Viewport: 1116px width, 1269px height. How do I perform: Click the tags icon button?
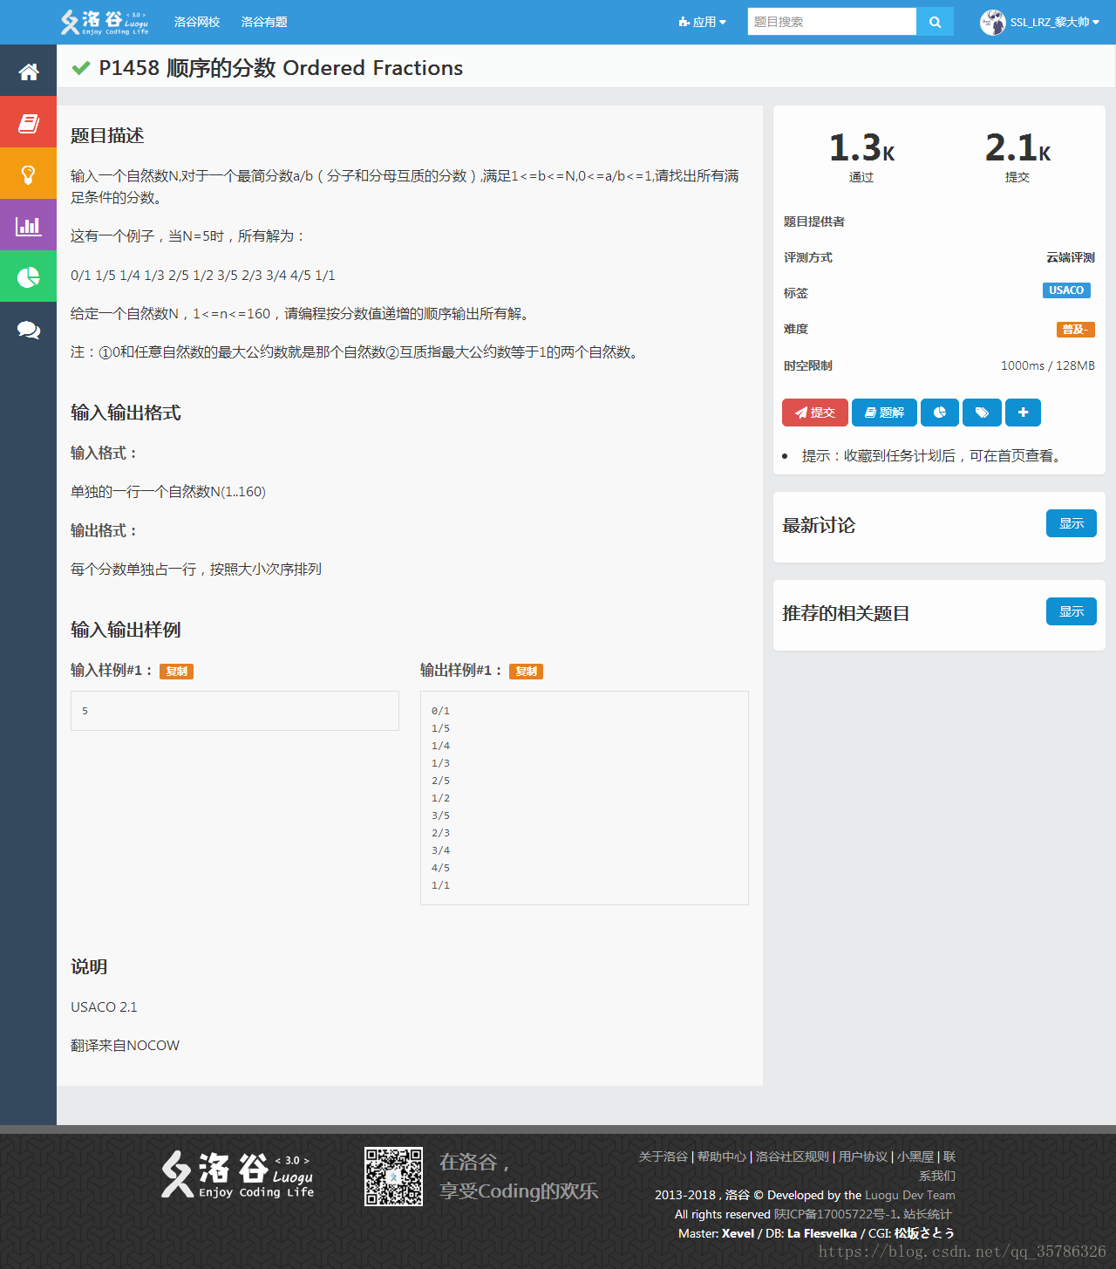point(982,413)
